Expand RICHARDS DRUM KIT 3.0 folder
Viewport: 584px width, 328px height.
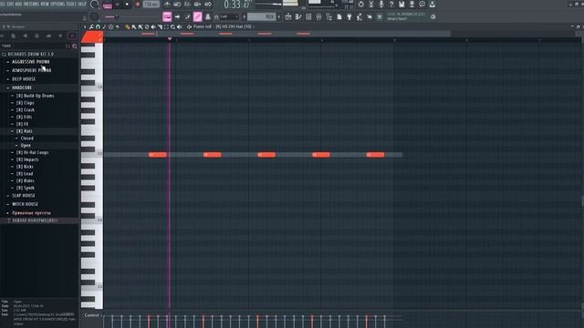[x=30, y=55]
